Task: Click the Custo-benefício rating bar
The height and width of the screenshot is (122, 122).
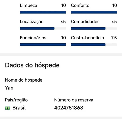Action: click(x=94, y=44)
